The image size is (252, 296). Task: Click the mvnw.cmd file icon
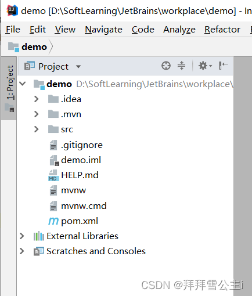[x=53, y=206]
